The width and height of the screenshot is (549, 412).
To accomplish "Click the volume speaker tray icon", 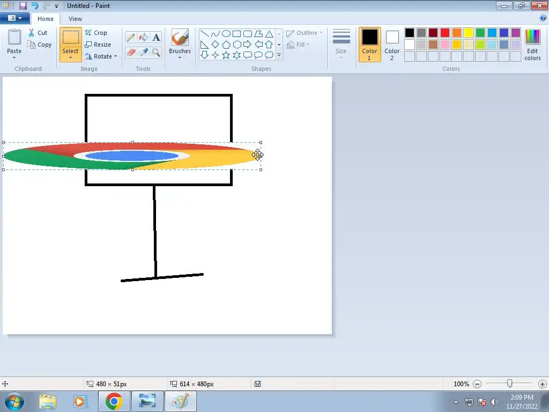I will coord(495,401).
